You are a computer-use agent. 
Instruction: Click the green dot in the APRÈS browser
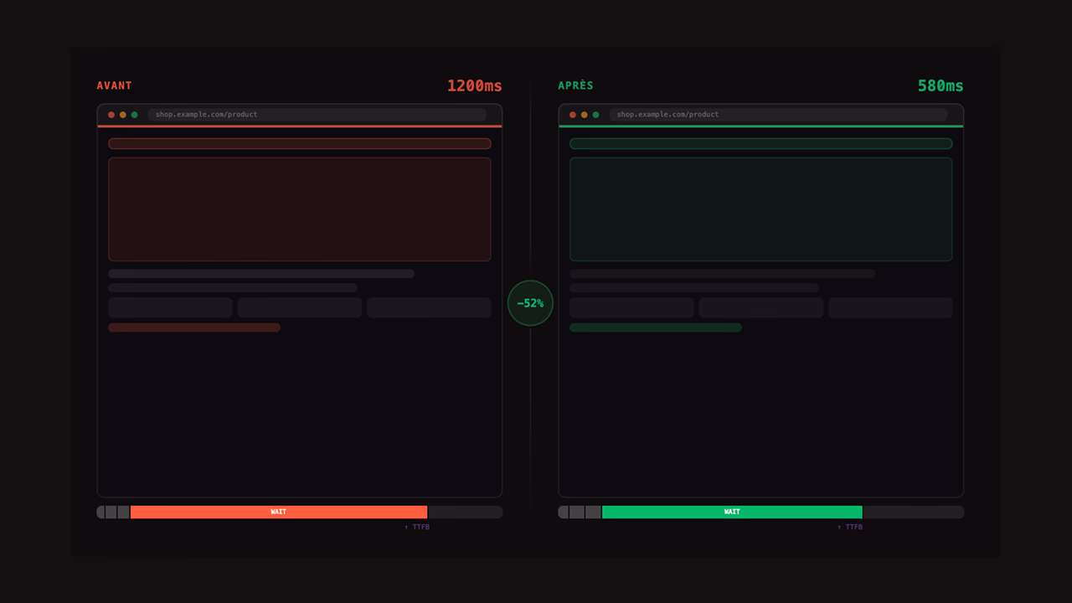(x=595, y=115)
